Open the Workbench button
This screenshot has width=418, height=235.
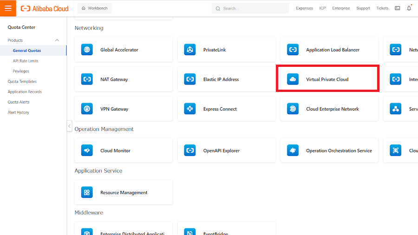pyautogui.click(x=94, y=8)
